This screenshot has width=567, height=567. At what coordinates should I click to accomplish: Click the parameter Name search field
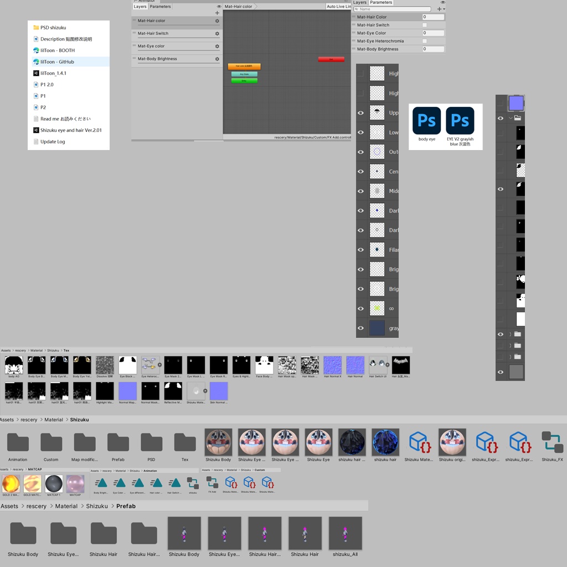pyautogui.click(x=393, y=9)
